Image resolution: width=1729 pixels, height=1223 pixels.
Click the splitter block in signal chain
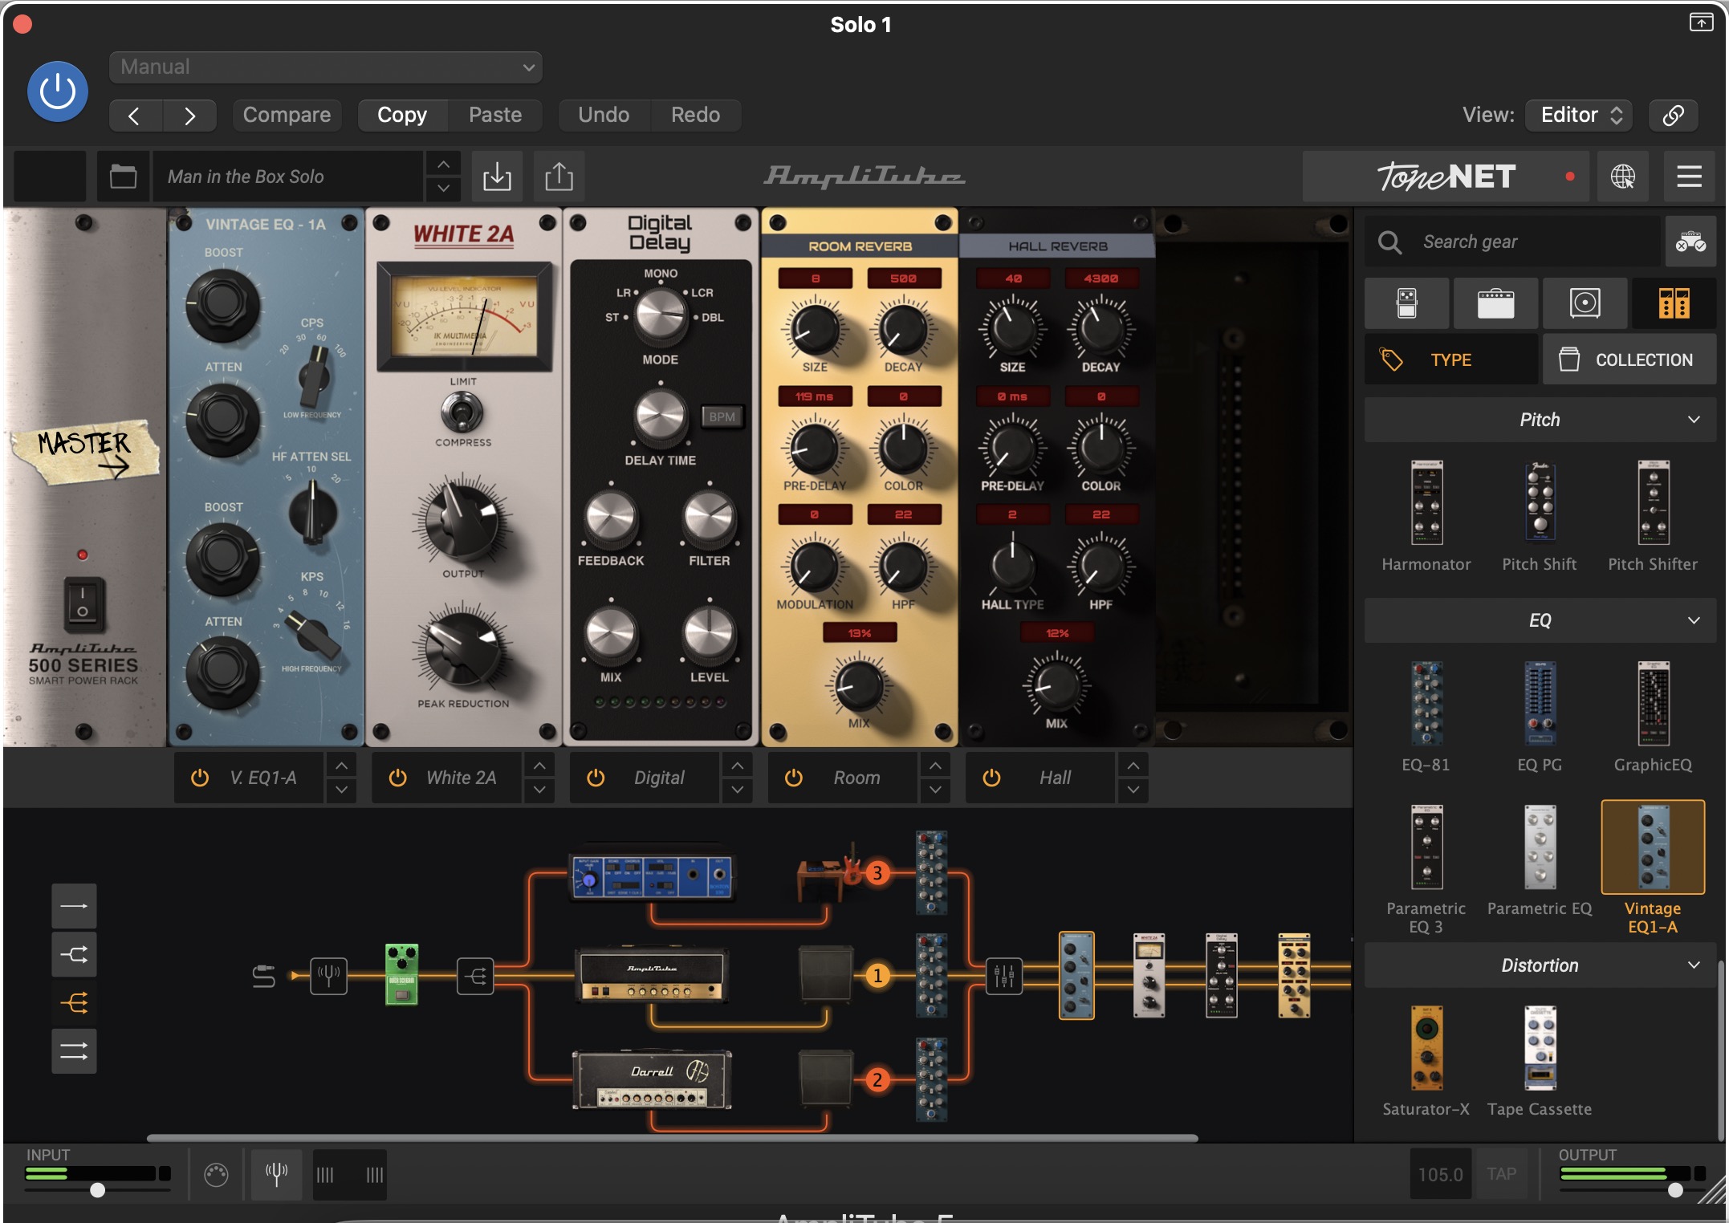click(x=475, y=976)
